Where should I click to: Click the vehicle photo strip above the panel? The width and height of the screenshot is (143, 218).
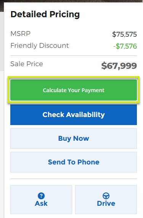(x=72, y=1)
